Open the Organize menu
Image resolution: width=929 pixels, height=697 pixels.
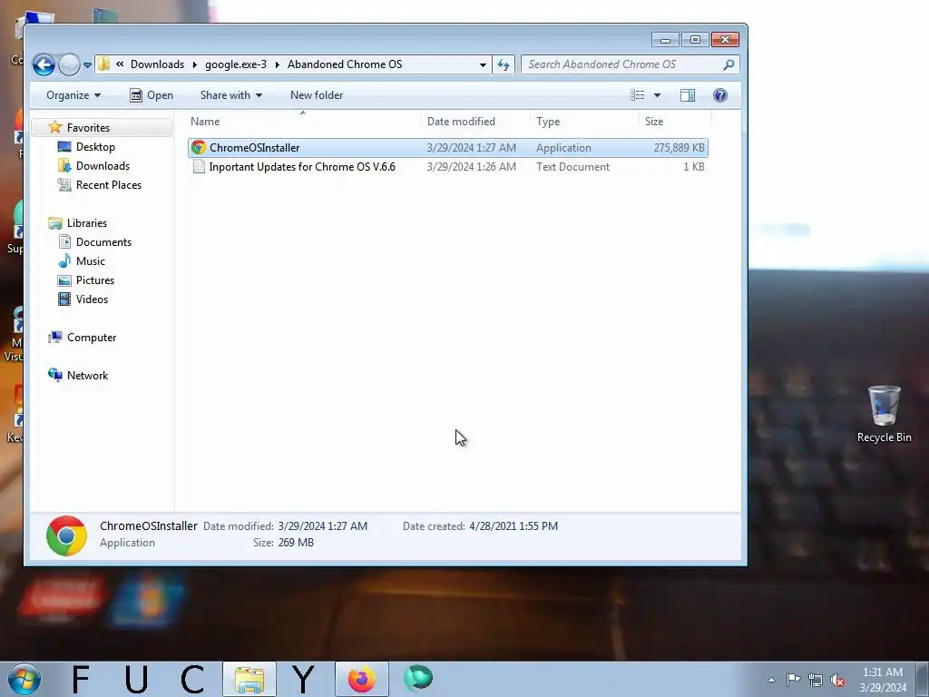click(x=73, y=94)
